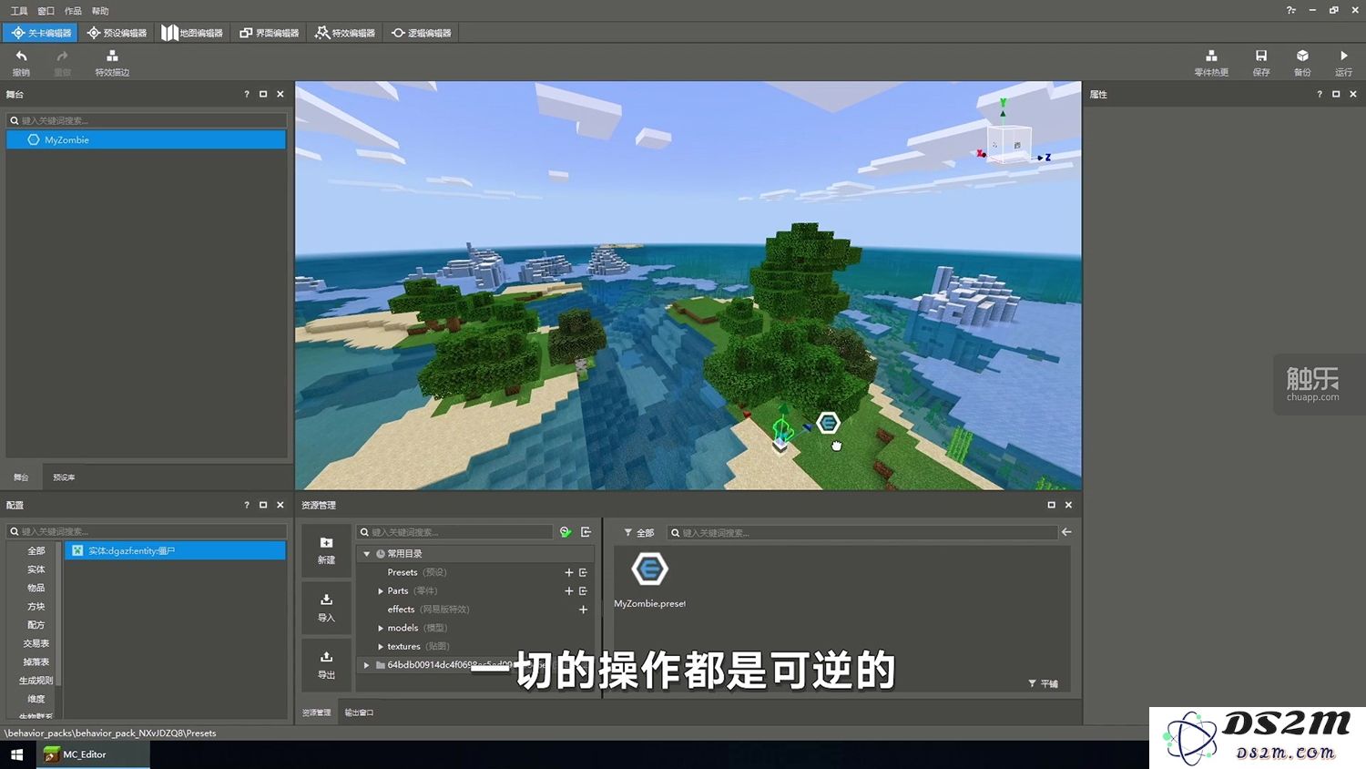
Task: Float the 舞台 panel with its square icon
Action: [263, 95]
